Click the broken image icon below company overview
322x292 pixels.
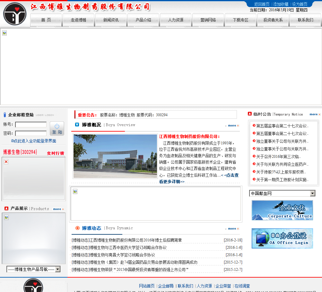pos(75,191)
